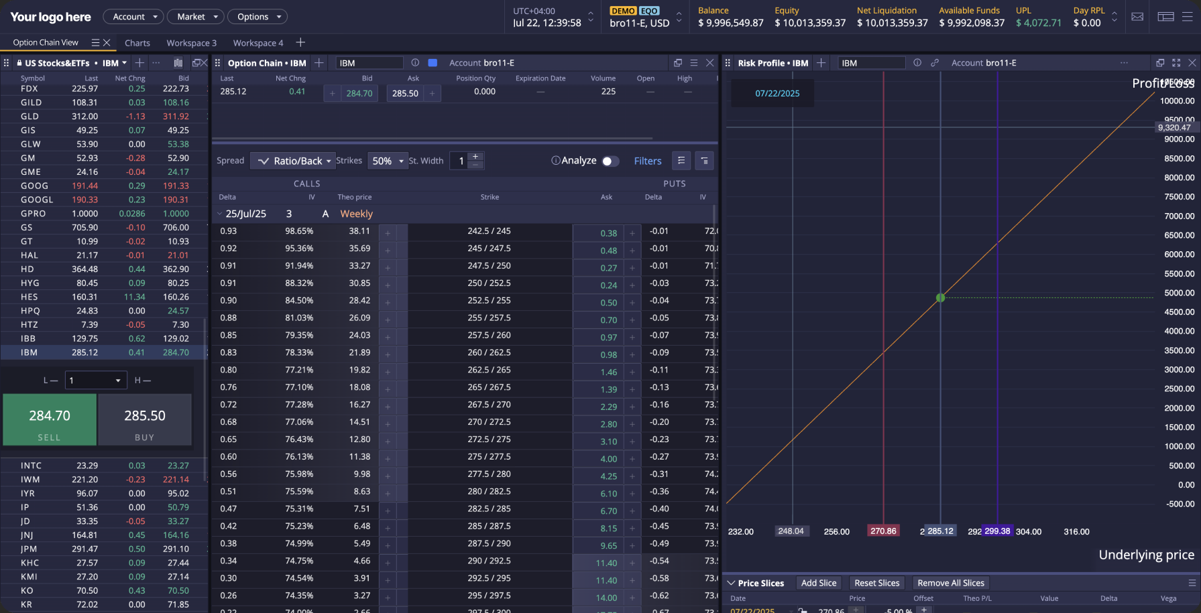The height and width of the screenshot is (613, 1201).
Task: Select the GOOGL row in the watchlist
Action: click(105, 200)
